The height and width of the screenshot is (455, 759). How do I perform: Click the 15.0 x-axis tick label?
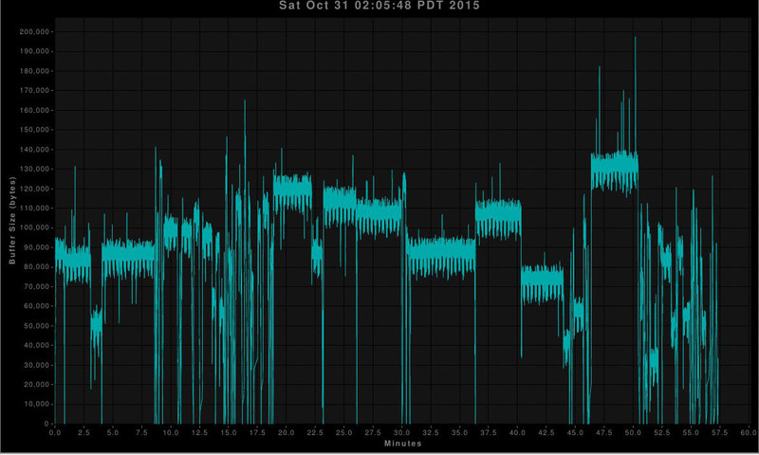point(229,432)
